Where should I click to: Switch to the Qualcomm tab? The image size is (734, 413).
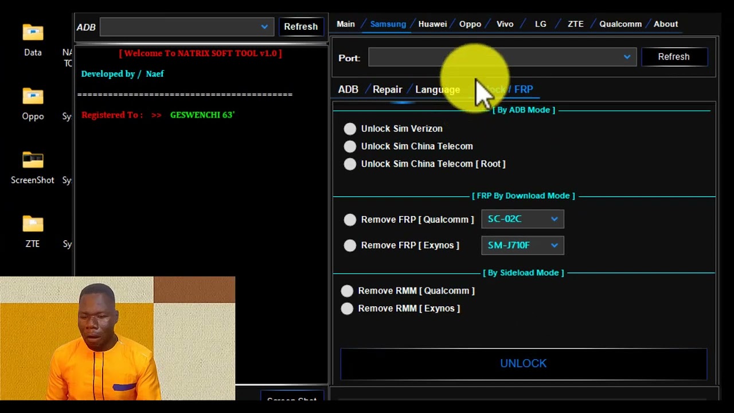tap(620, 24)
